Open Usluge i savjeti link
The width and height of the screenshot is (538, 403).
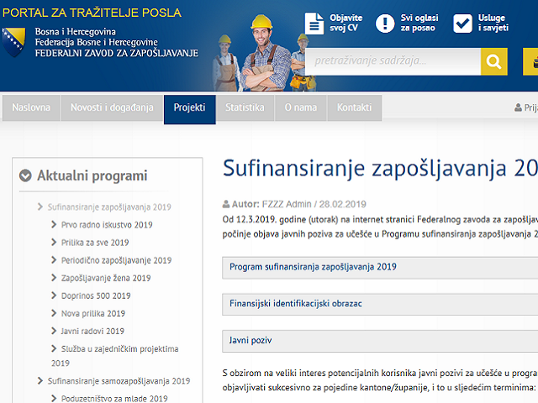coord(493,23)
